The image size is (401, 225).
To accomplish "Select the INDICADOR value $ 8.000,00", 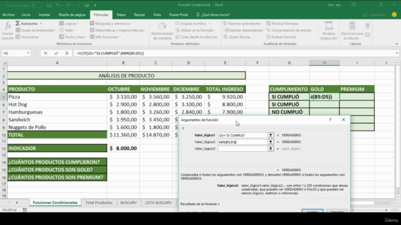I will point(123,148).
